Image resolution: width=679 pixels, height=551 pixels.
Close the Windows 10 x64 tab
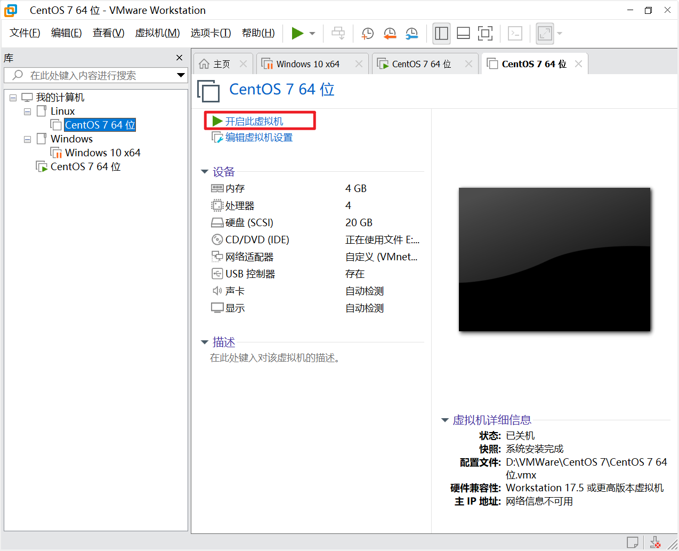pyautogui.click(x=359, y=64)
